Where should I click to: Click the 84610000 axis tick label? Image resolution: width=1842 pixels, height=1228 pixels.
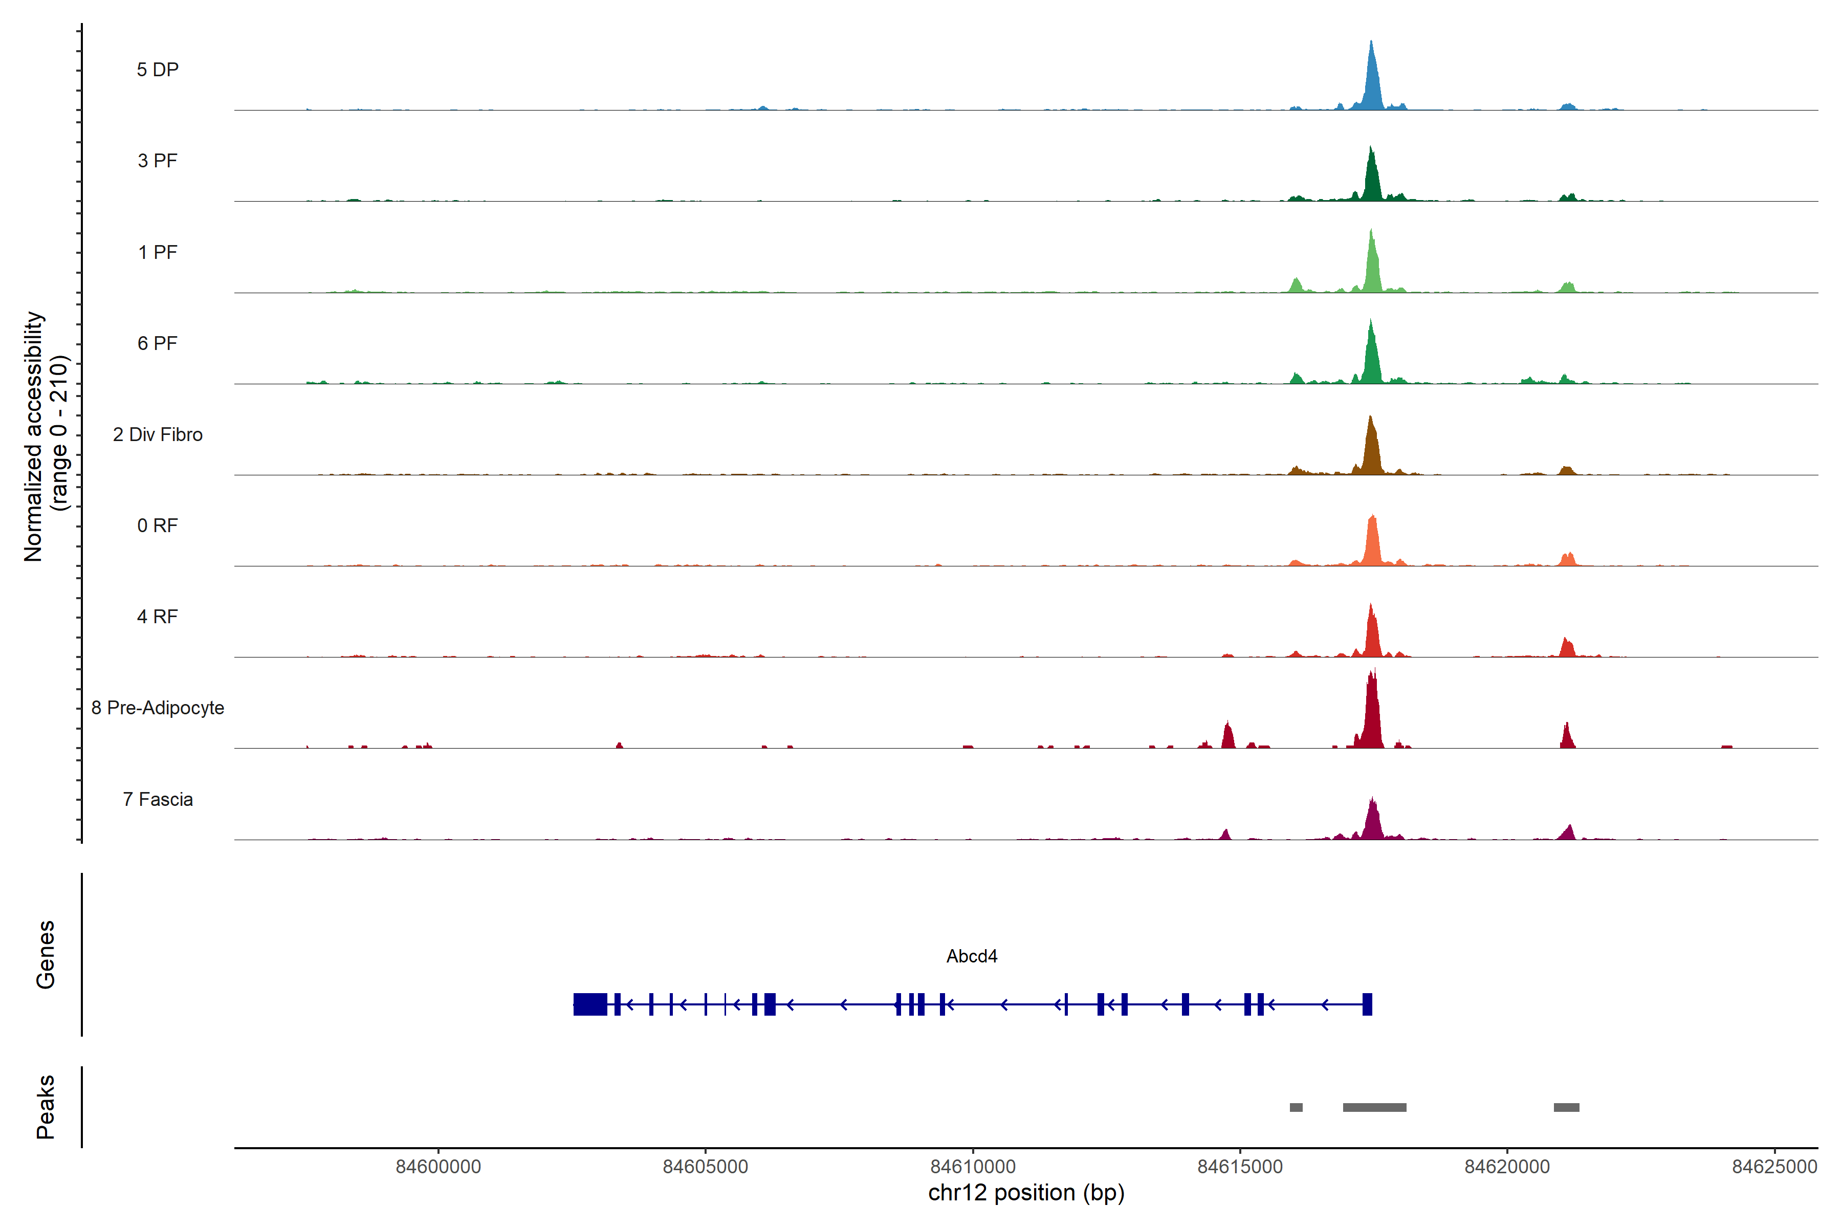coord(973,1166)
